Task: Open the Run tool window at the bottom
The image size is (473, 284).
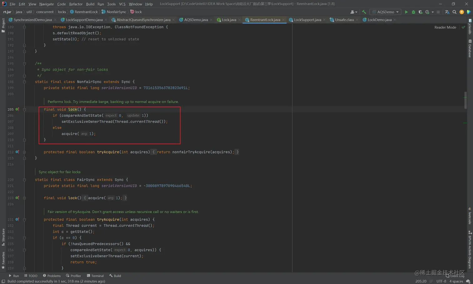Action: coord(14,276)
